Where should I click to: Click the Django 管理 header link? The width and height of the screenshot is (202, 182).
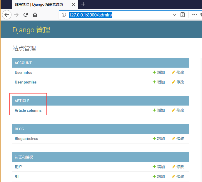(31, 30)
